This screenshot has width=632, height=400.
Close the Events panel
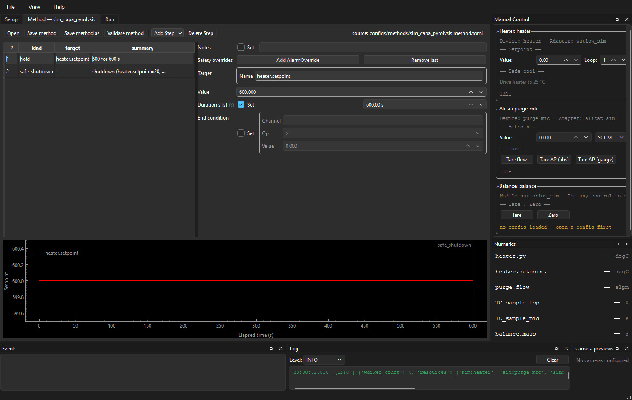pyautogui.click(x=281, y=349)
